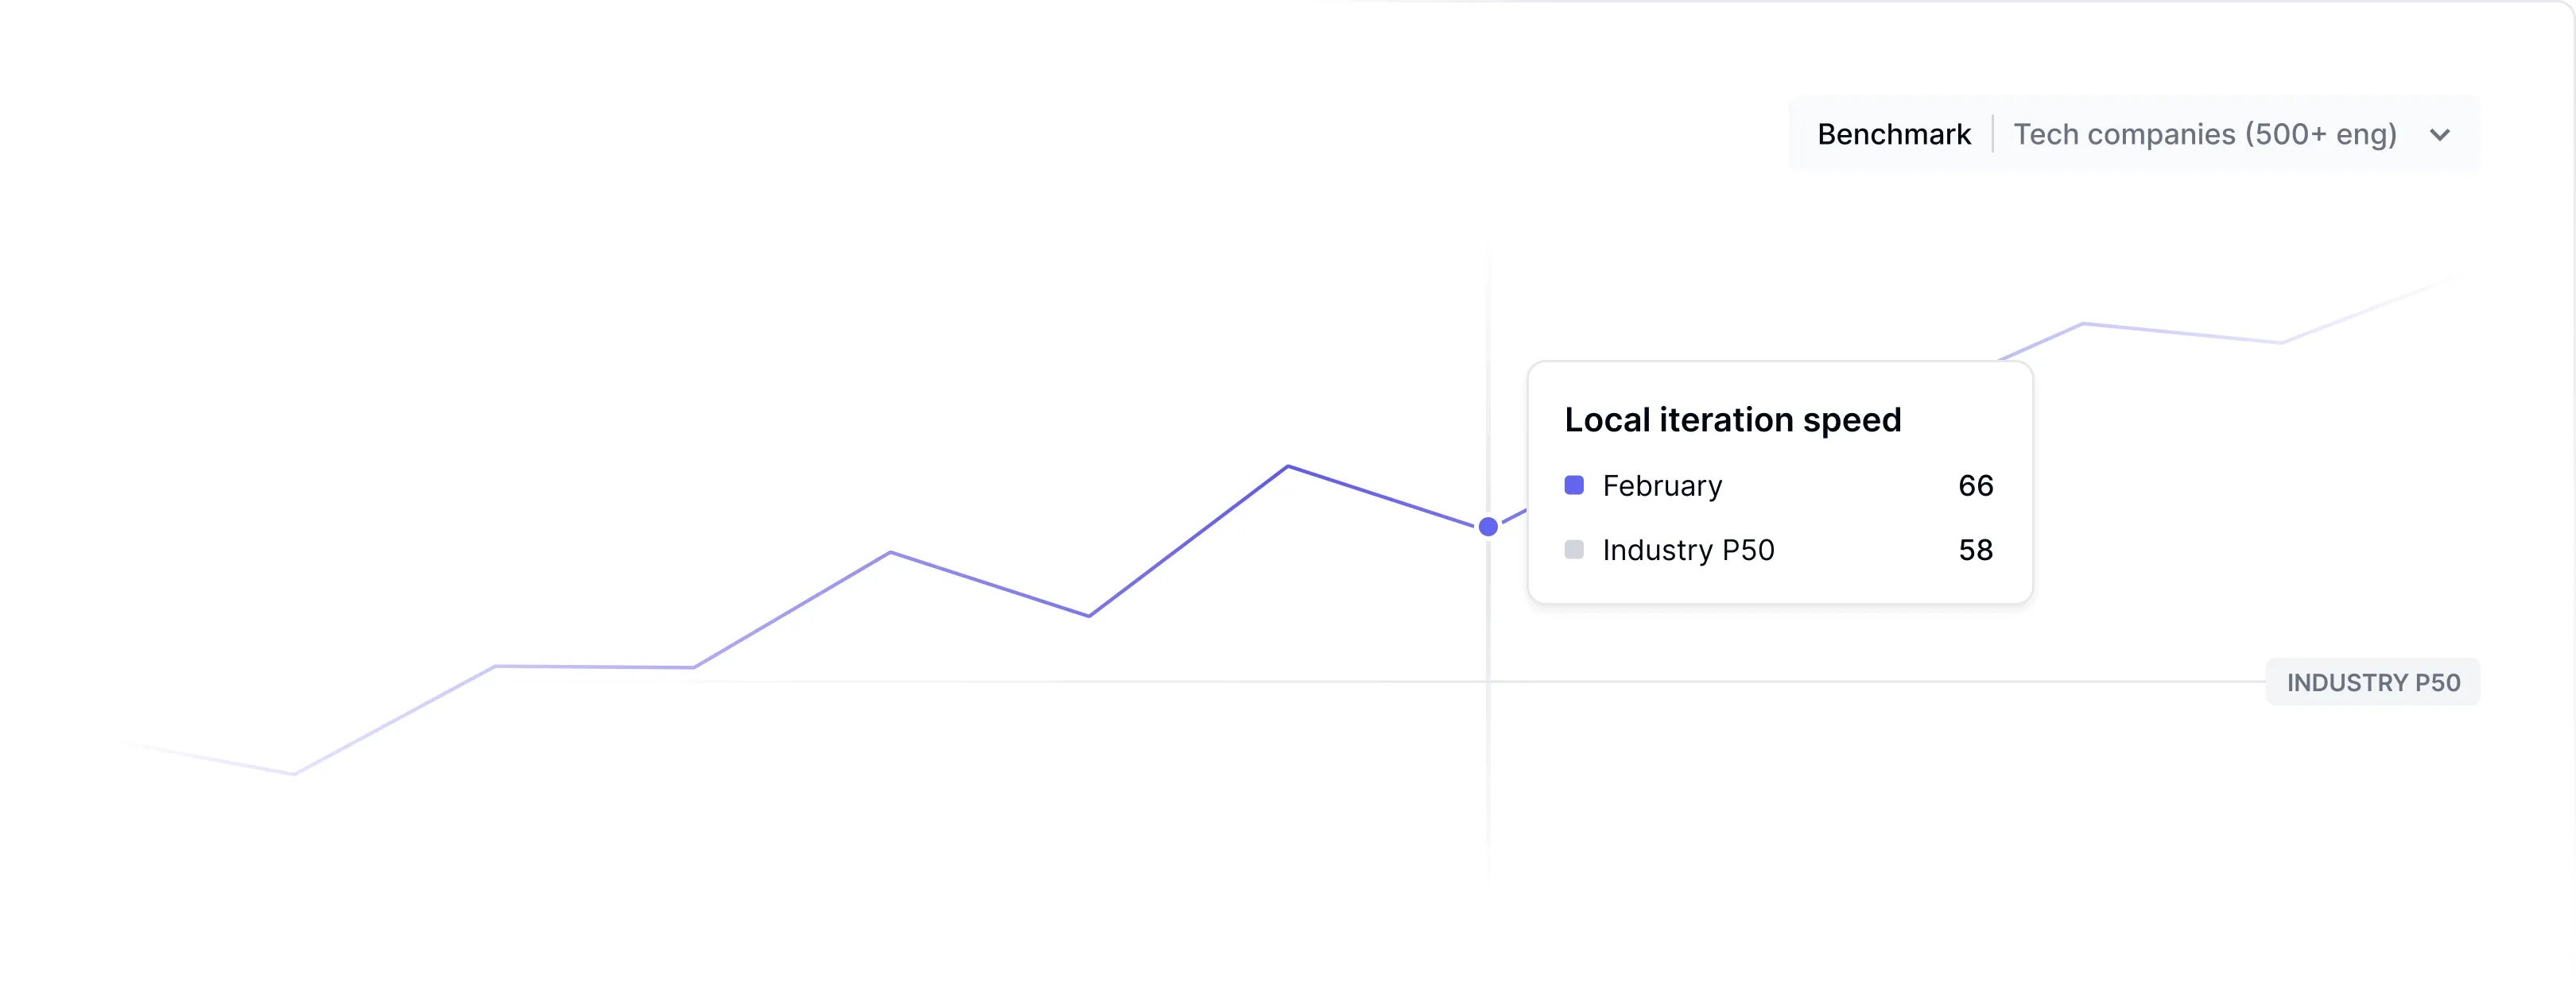Viewport: 2576px width, 1001px height.
Task: Click the Industry P50 value 58
Action: (1975, 550)
